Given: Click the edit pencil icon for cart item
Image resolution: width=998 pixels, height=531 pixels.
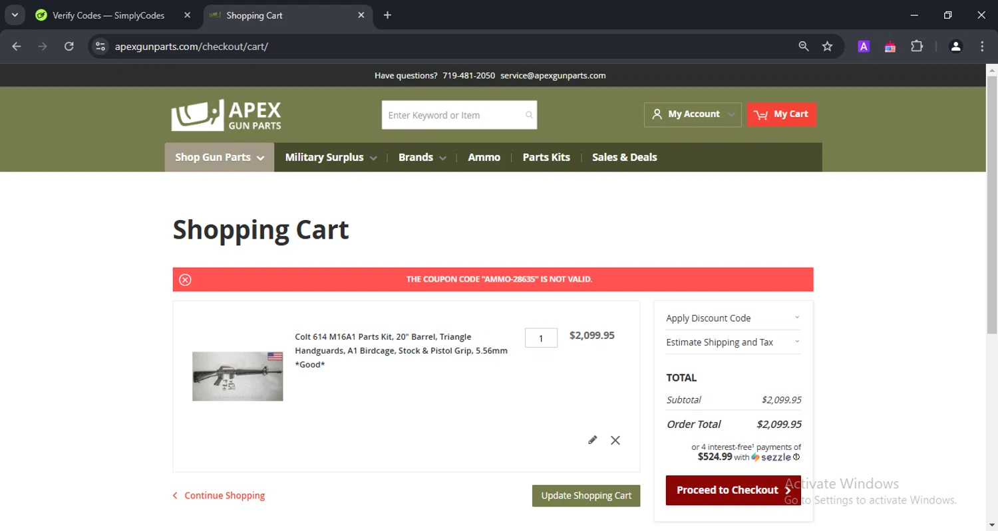Looking at the screenshot, I should click(x=593, y=440).
